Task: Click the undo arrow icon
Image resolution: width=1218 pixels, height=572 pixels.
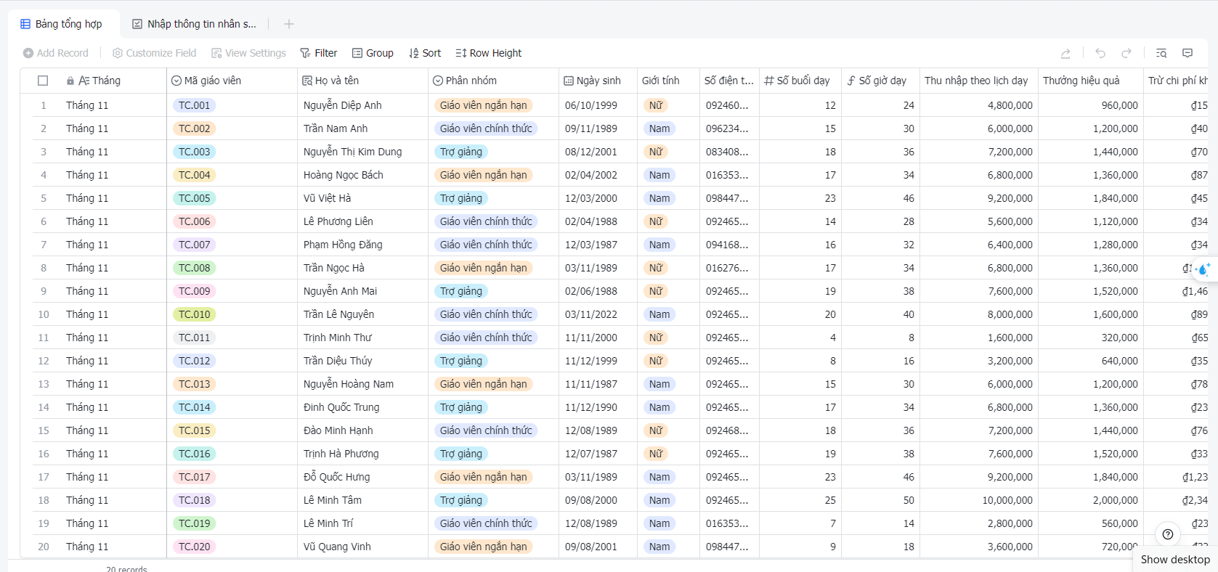Action: (1100, 53)
